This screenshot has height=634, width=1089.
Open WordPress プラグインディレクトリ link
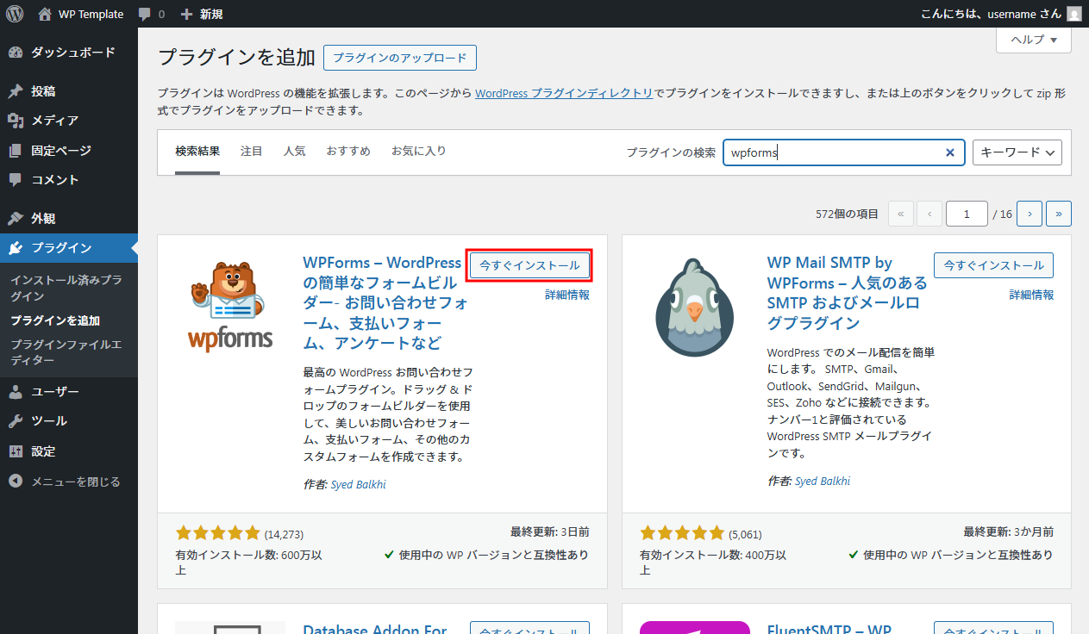click(564, 93)
